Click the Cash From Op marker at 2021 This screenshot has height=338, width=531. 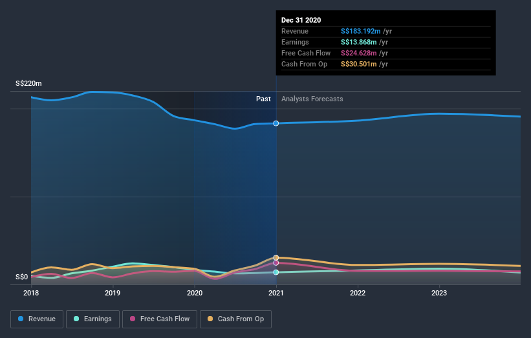point(276,257)
